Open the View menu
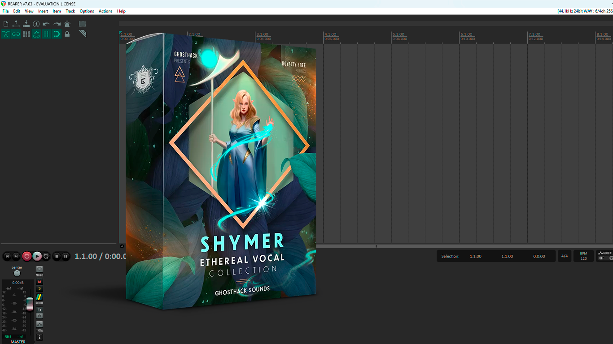The image size is (613, 344). pyautogui.click(x=29, y=11)
